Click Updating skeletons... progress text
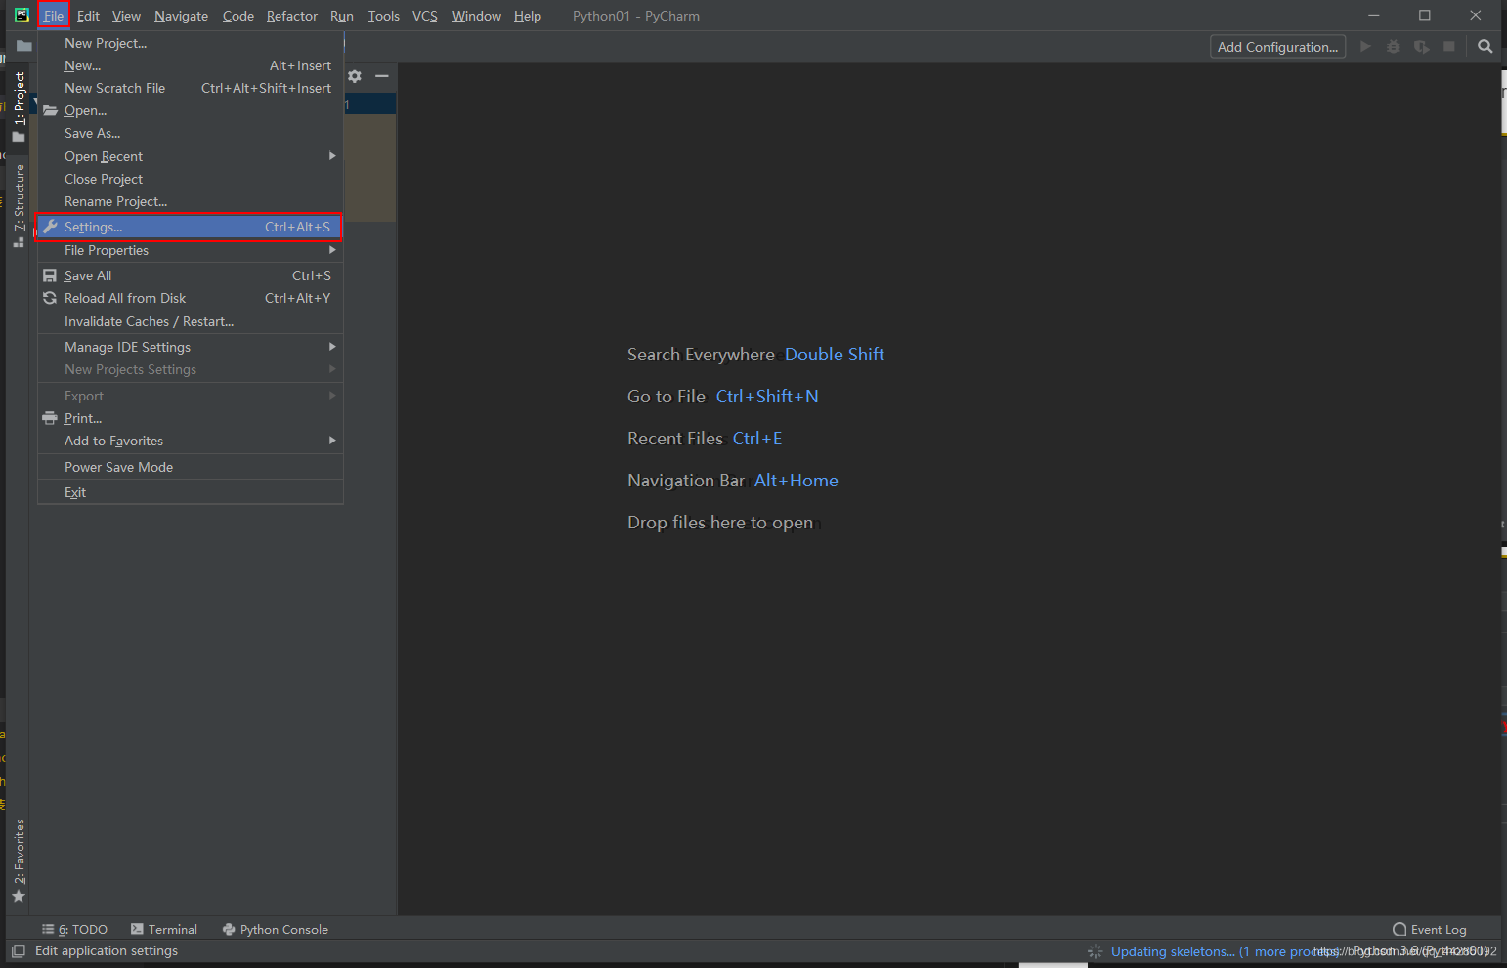Image resolution: width=1507 pixels, height=968 pixels. pos(1173,951)
